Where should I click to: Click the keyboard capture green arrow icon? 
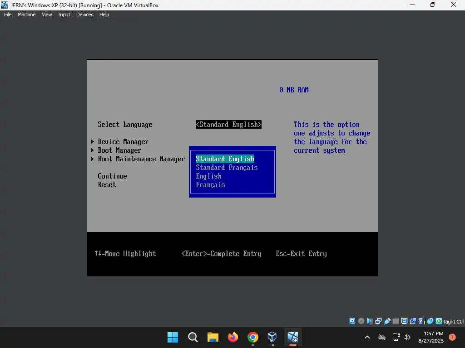[439, 321]
